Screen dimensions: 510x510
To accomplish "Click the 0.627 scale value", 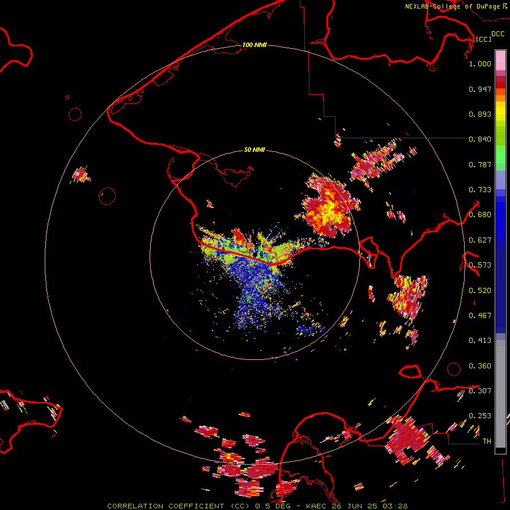I will pos(480,240).
